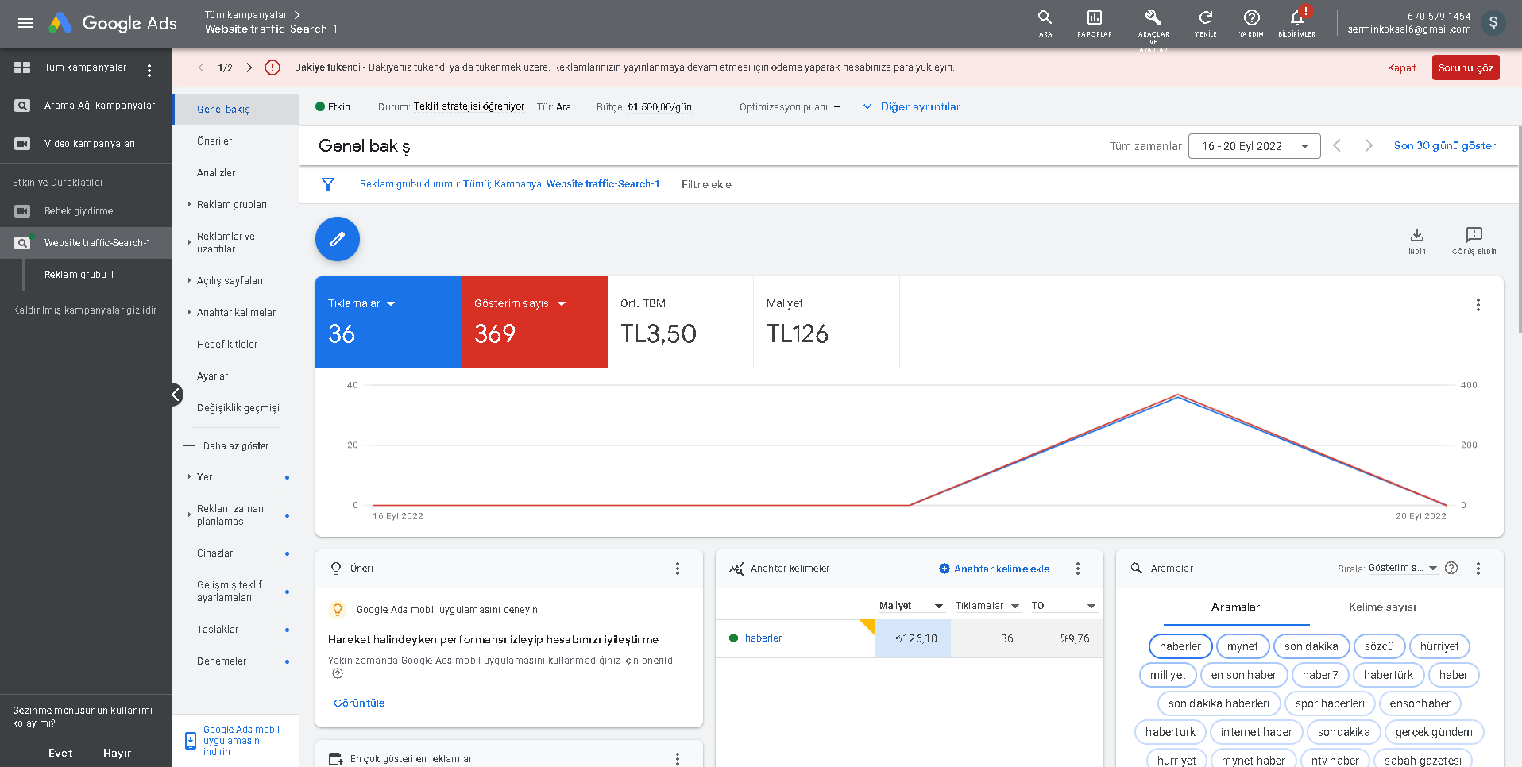Select the Aramalar tab
The image size is (1522, 767).
pos(1235,607)
